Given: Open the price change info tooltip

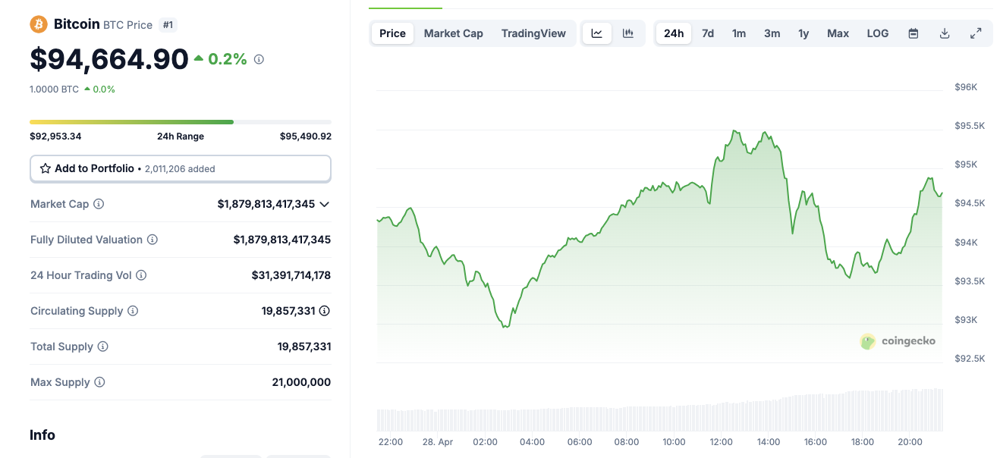Looking at the screenshot, I should pyautogui.click(x=258, y=58).
